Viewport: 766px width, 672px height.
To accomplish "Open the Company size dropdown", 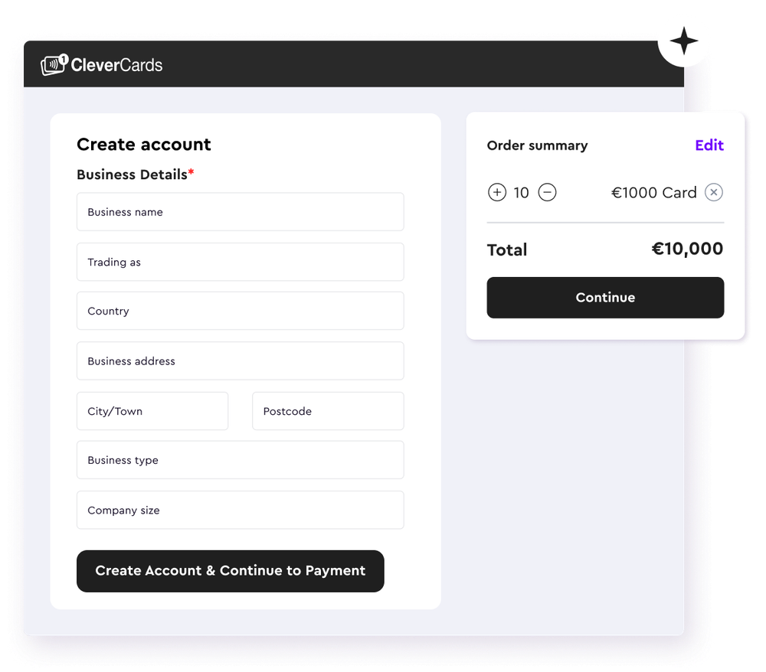I will tap(240, 510).
